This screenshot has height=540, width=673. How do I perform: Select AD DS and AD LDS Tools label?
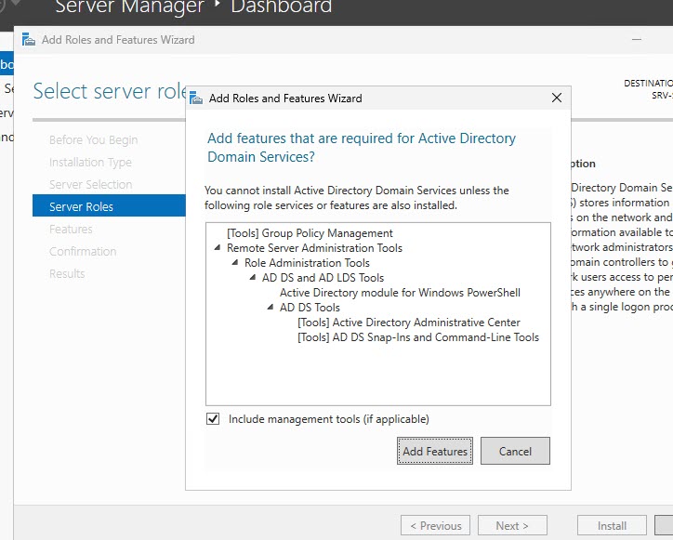pyautogui.click(x=323, y=278)
